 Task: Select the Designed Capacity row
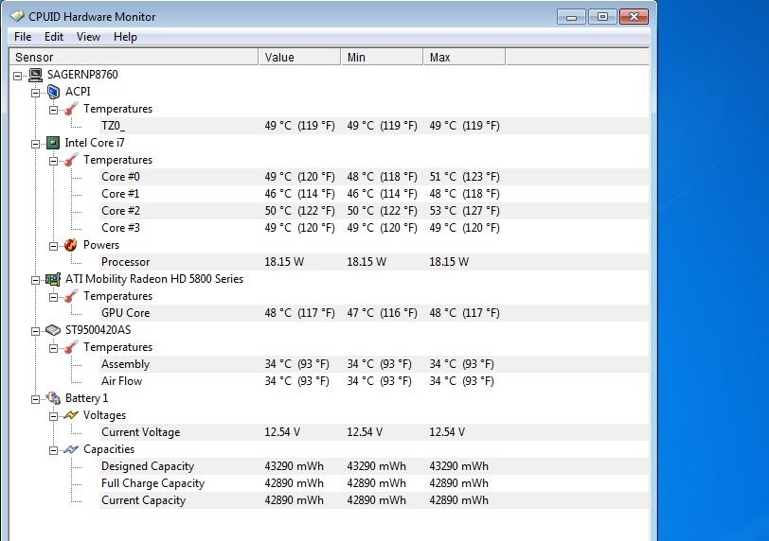pos(374,466)
